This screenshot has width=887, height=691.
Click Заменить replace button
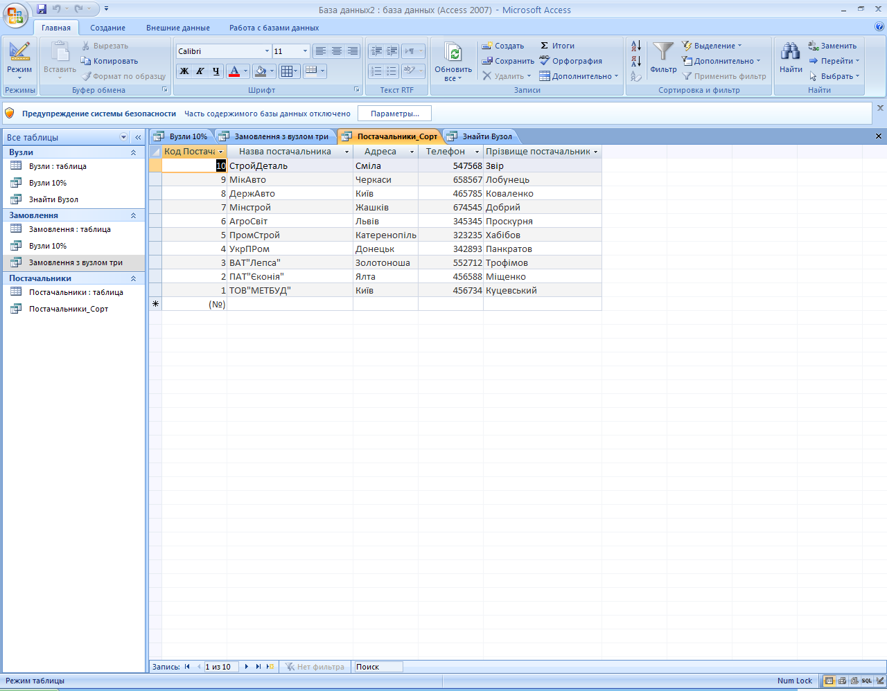point(832,46)
